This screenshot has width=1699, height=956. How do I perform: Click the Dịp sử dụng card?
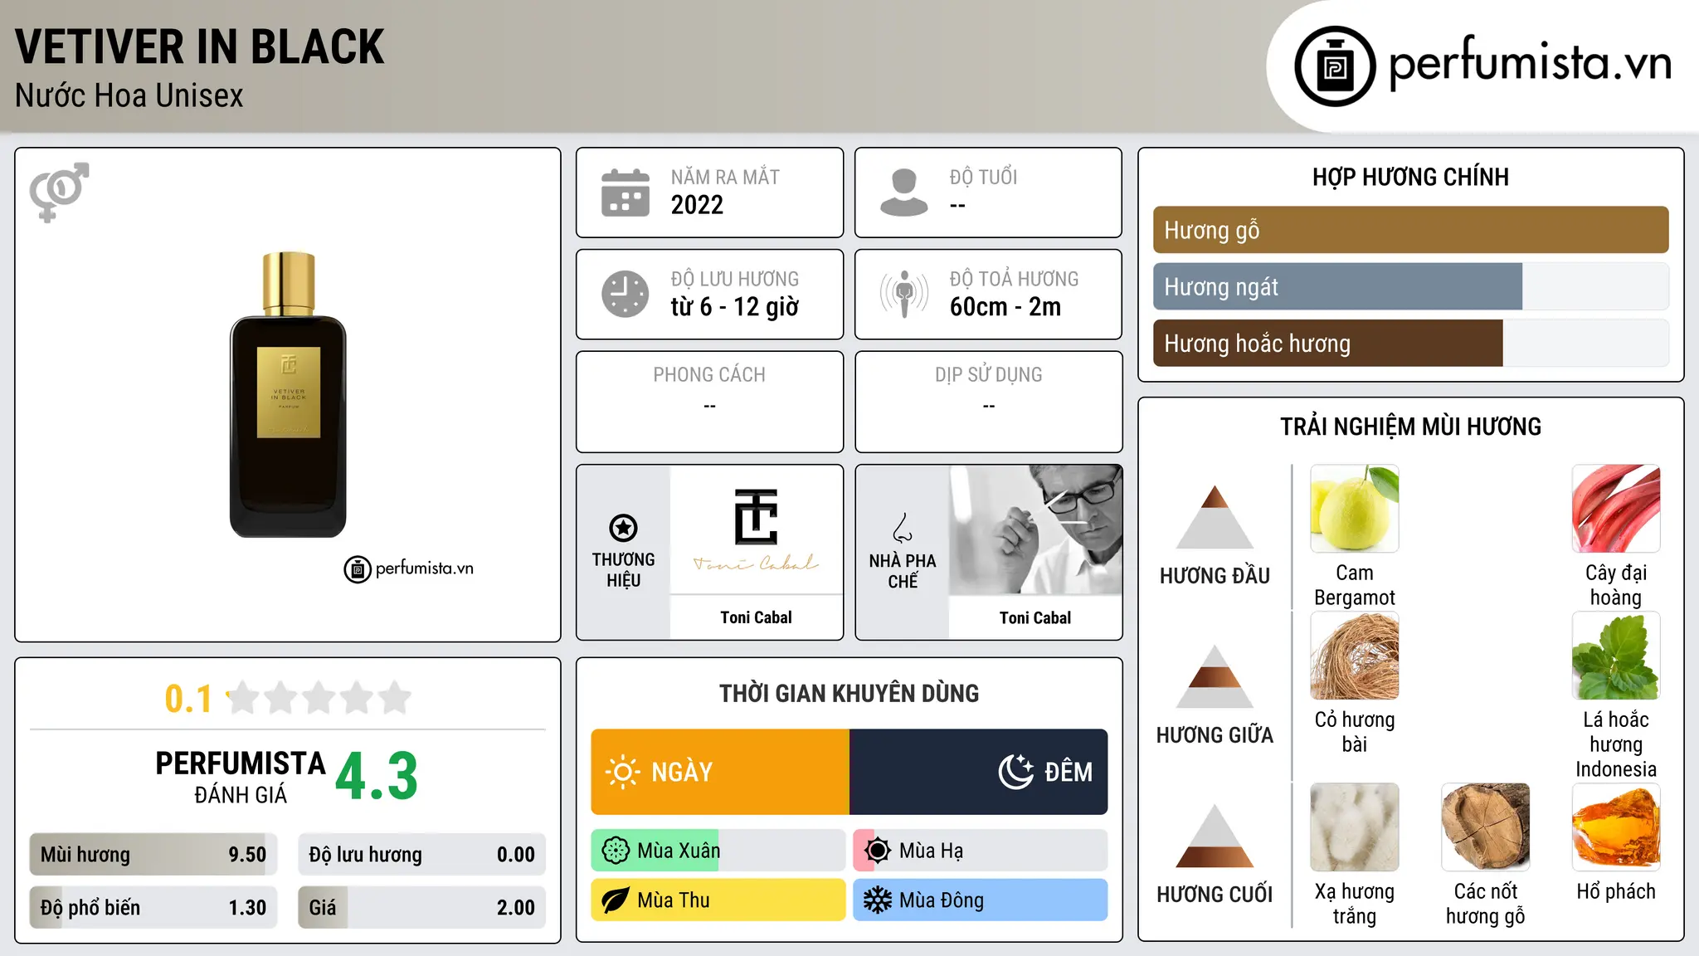[x=989, y=402]
